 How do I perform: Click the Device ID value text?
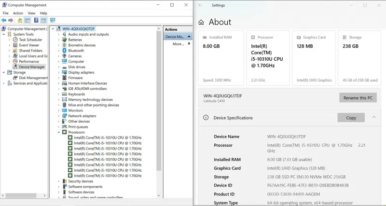(x=308, y=185)
